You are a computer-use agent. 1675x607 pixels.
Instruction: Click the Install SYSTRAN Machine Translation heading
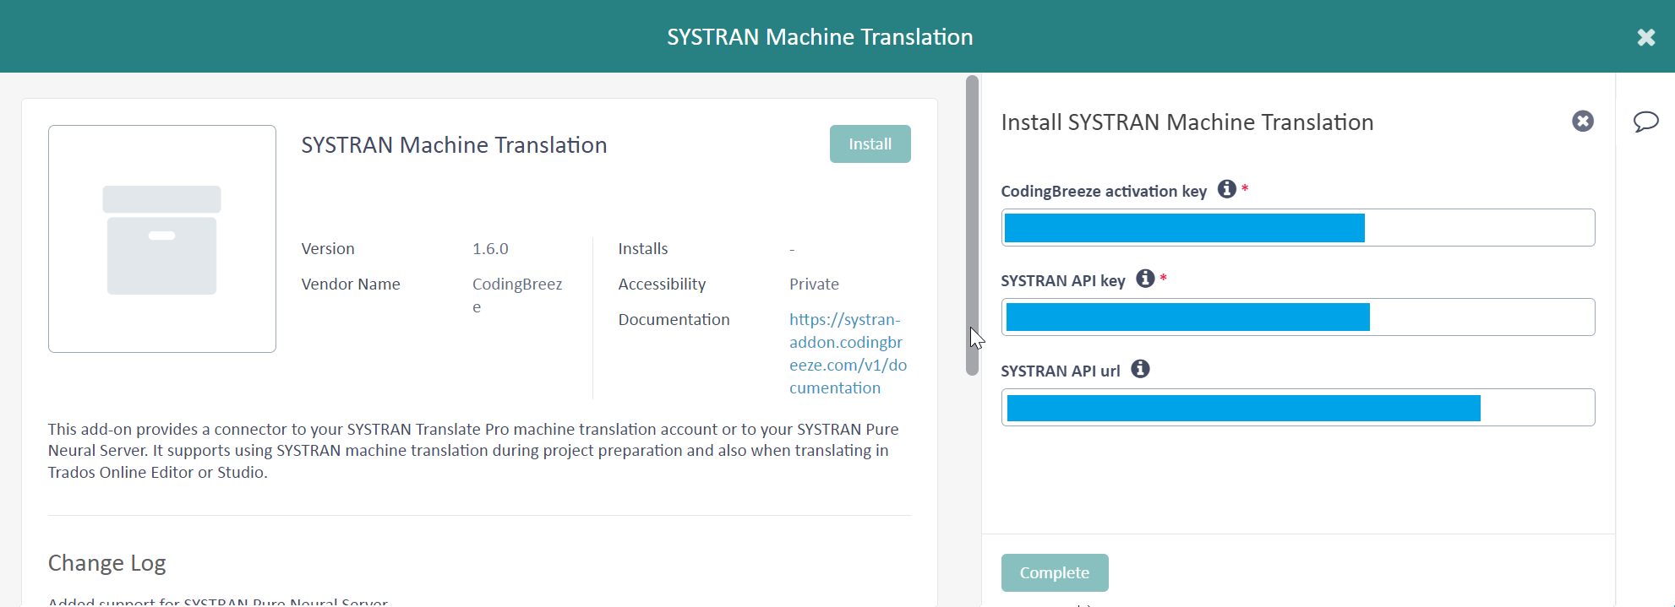tap(1187, 122)
